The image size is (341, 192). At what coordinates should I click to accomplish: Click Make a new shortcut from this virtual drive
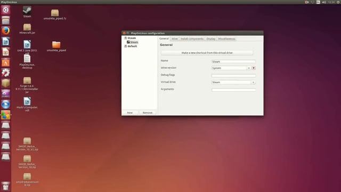207,53
